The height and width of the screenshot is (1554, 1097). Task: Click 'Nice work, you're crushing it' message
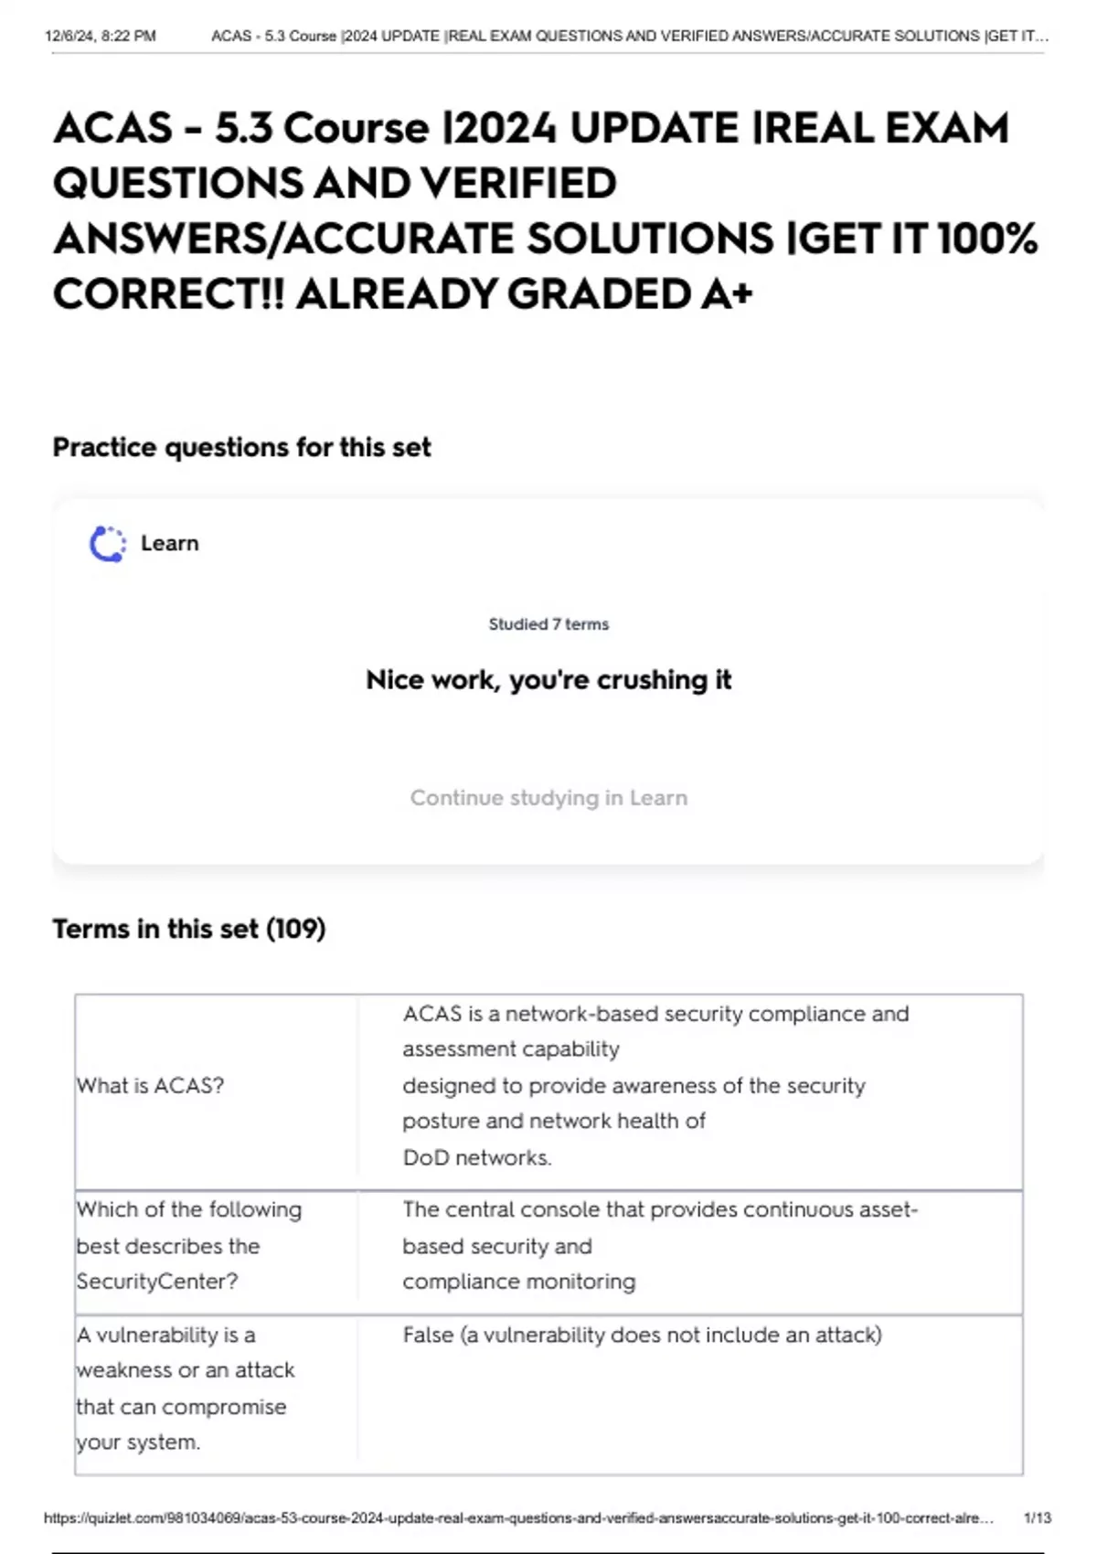click(x=548, y=680)
